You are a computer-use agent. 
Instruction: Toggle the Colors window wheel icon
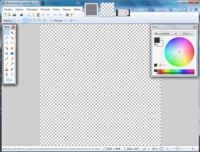coord(185,9)
